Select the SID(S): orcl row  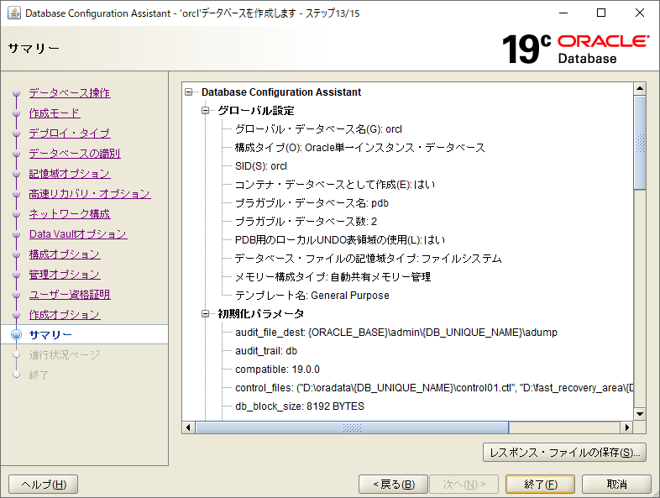click(261, 165)
